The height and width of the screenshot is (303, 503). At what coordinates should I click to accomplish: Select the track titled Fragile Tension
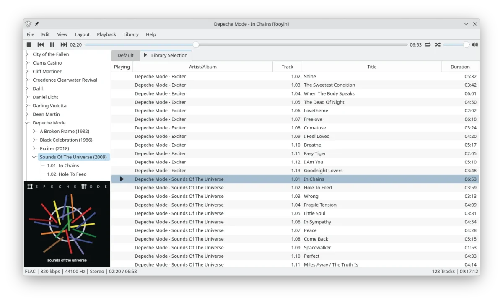click(x=320, y=205)
